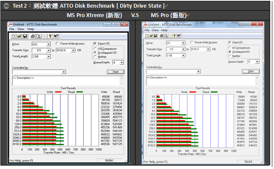Image resolution: width=274 pixels, height=169 pixels.
Task: Open Drive dropdown in right window
Action: tap(184, 43)
